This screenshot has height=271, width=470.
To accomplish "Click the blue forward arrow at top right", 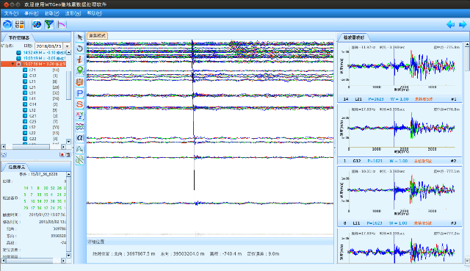I will pos(463,24).
